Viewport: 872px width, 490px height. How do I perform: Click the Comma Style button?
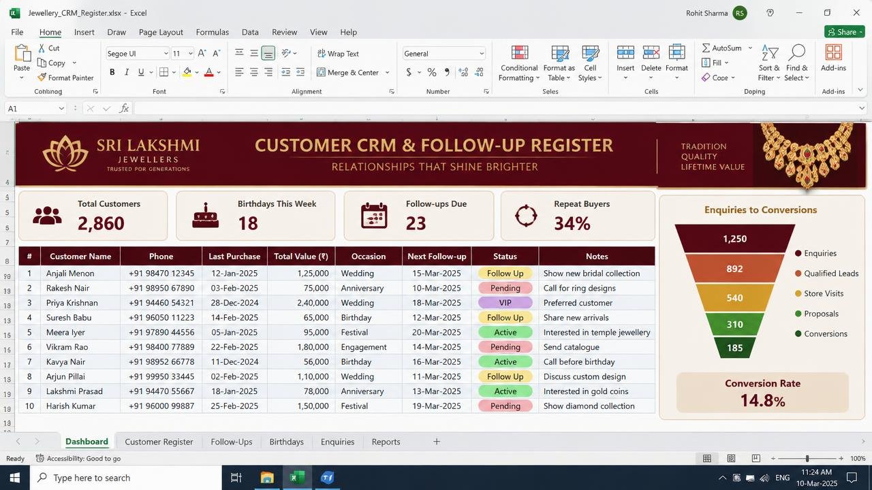coord(447,72)
